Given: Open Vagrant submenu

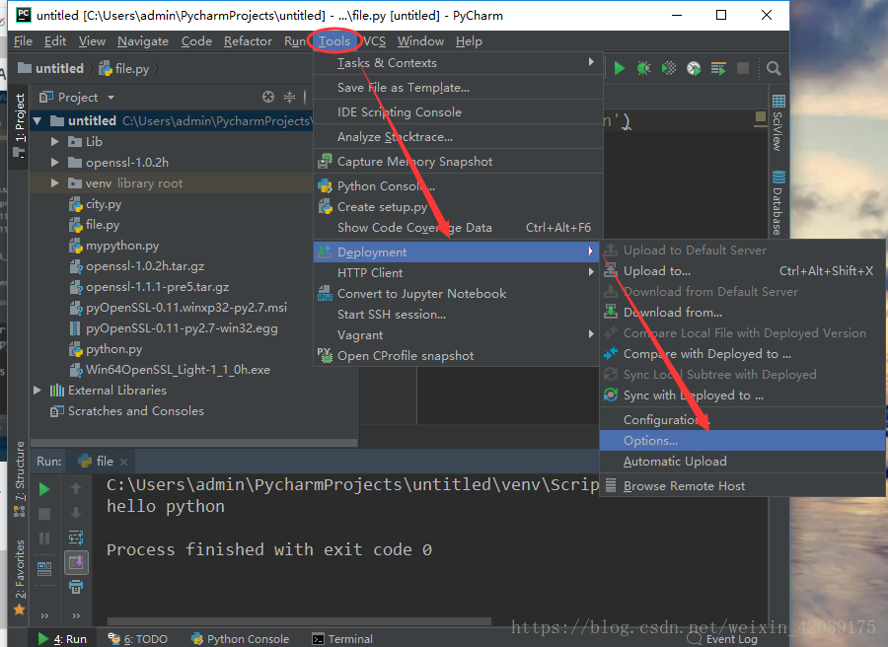Looking at the screenshot, I should [457, 335].
